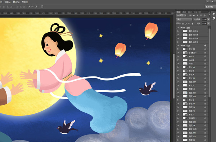Click the distribute right edges icon
The width and height of the screenshot is (216, 142).
coord(36,6)
